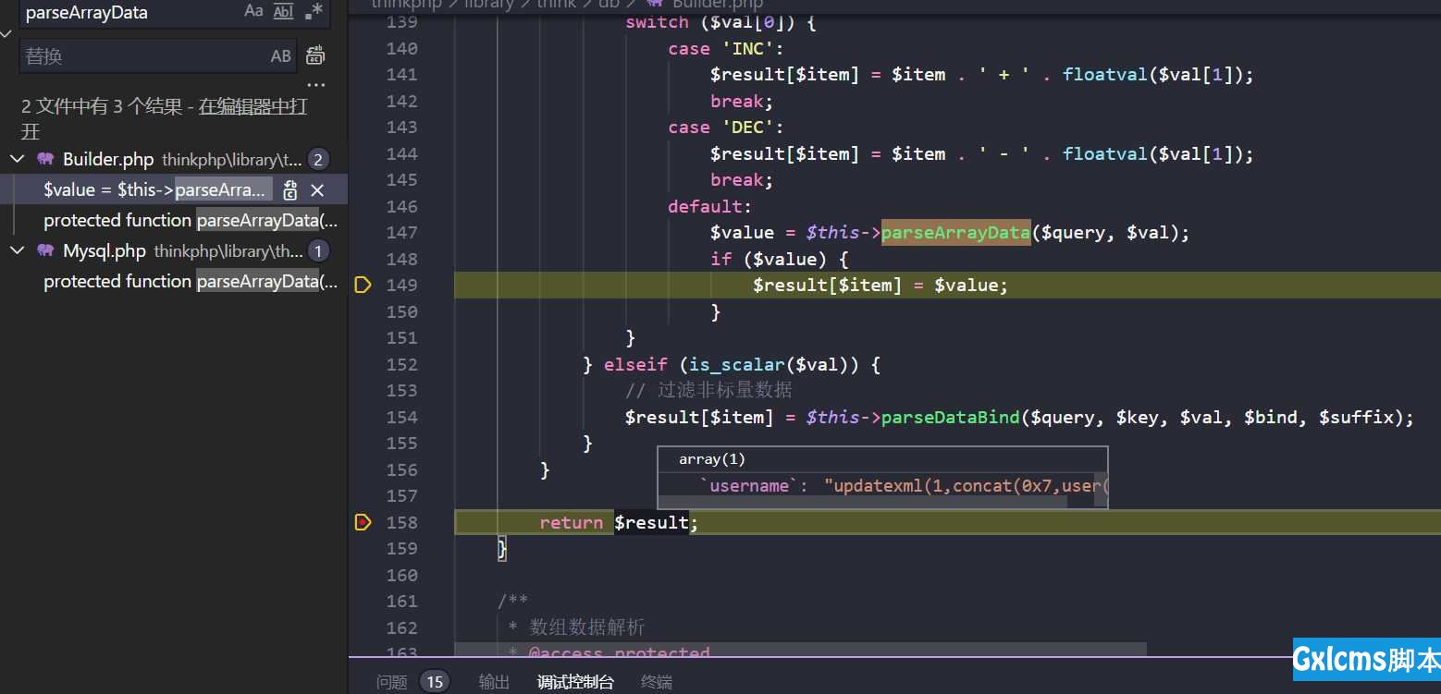This screenshot has height=694, width=1441.
Task: Click highlighted parseArrayData call on line 147
Action: (x=955, y=233)
